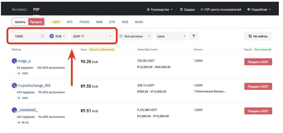This screenshot has width=283, height=133.
Task: Switch to Купить mode
Action: tap(20, 22)
